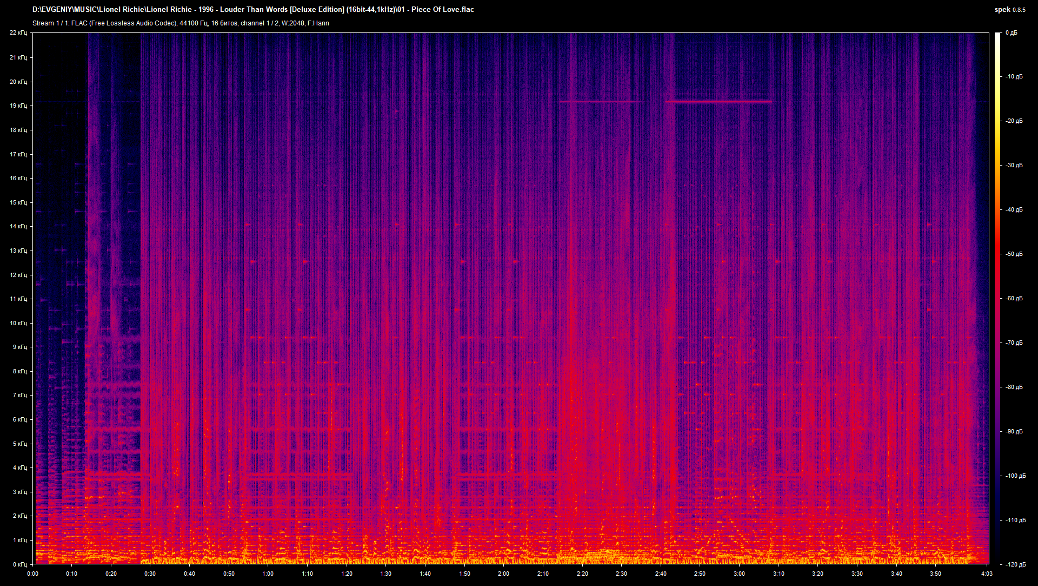Click the 4:03 end time label
The height and width of the screenshot is (586, 1038).
tap(987, 574)
